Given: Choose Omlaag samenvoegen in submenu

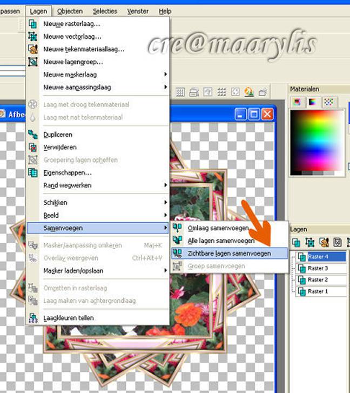Looking at the screenshot, I should pos(230,228).
